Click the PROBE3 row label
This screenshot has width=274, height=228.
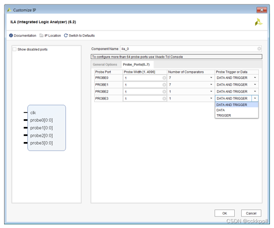point(102,98)
